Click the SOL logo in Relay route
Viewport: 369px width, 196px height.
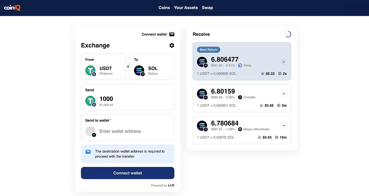(x=202, y=62)
